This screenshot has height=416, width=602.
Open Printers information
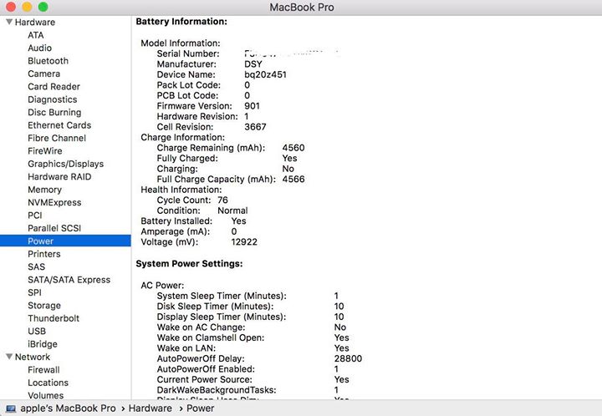pos(44,254)
